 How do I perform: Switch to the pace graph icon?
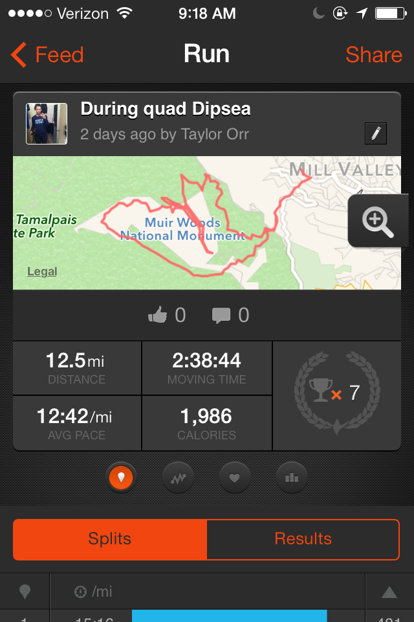pyautogui.click(x=178, y=478)
